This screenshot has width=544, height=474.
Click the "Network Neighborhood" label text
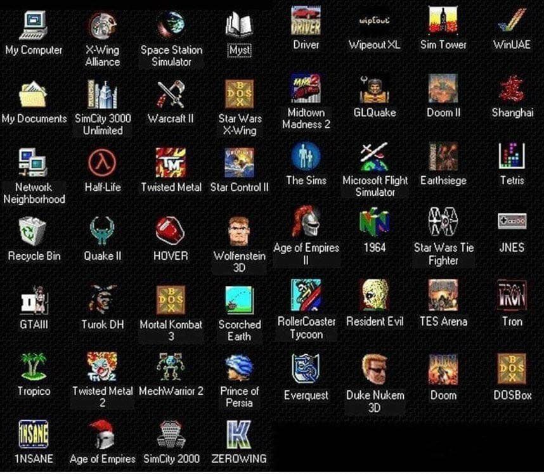[34, 193]
